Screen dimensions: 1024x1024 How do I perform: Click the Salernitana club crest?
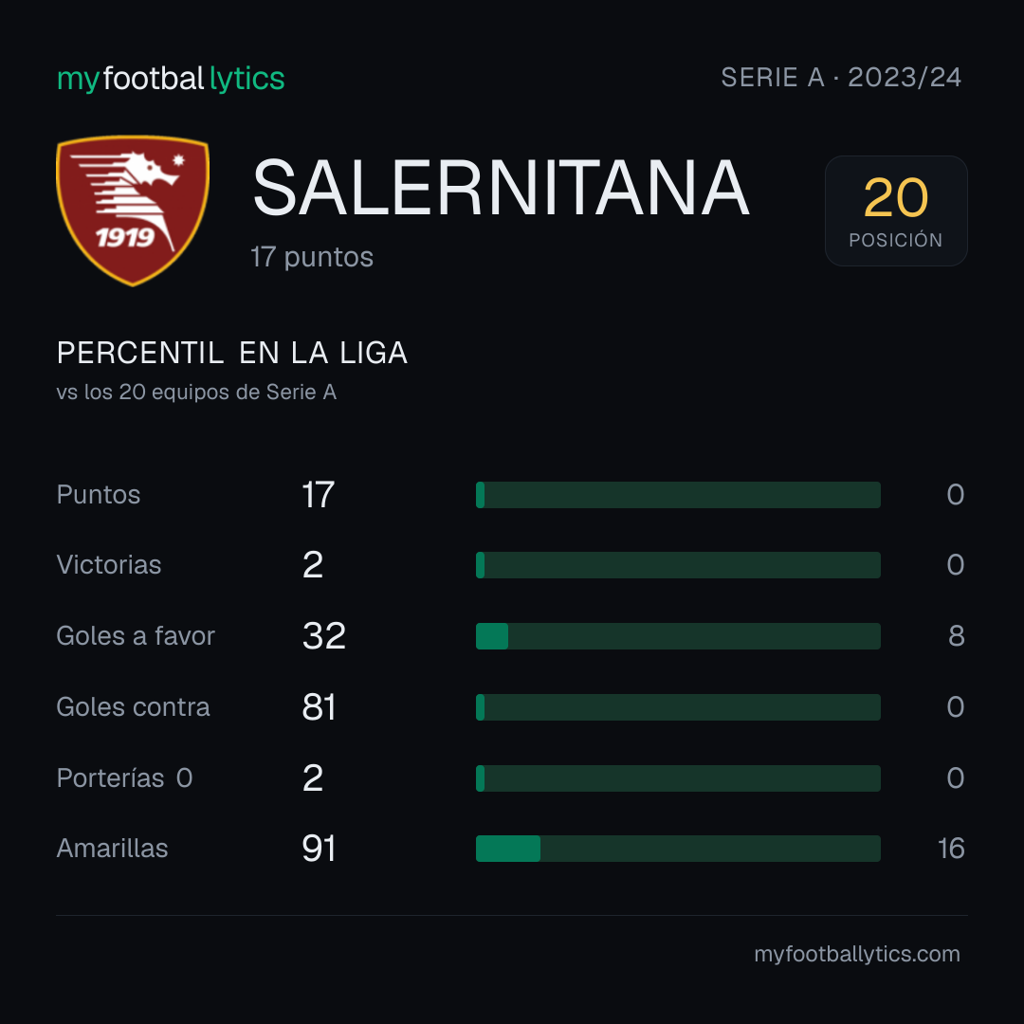[133, 210]
